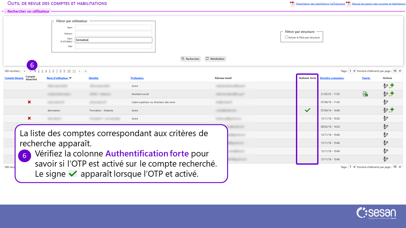Click edit user icon in first table row
406x228 pixels.
(385, 86)
